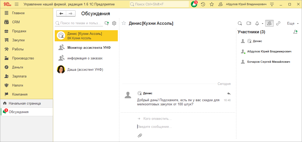The width and height of the screenshot is (302, 142).
Task: Open chat with Даша (ассистент УНФ)
Action: (86, 69)
